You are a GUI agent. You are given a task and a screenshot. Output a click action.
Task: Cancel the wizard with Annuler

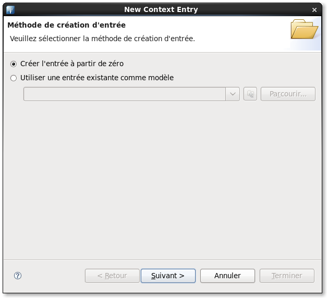tap(227, 276)
